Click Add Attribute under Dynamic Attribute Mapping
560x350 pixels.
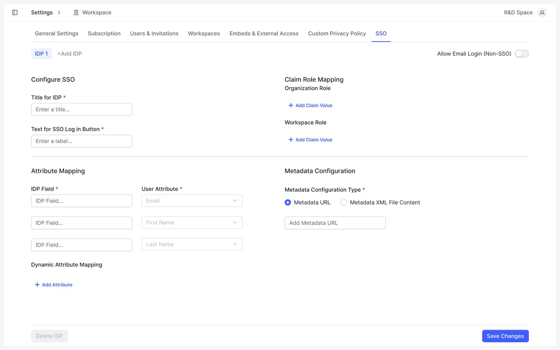54,285
